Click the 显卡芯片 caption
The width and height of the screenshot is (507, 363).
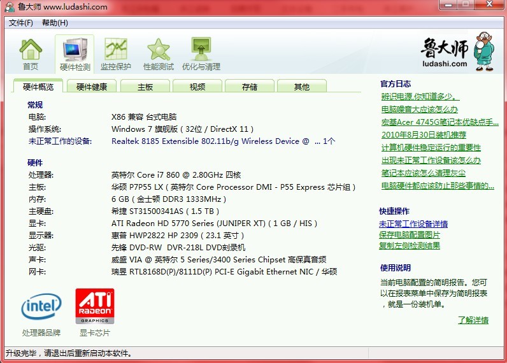tap(95, 332)
